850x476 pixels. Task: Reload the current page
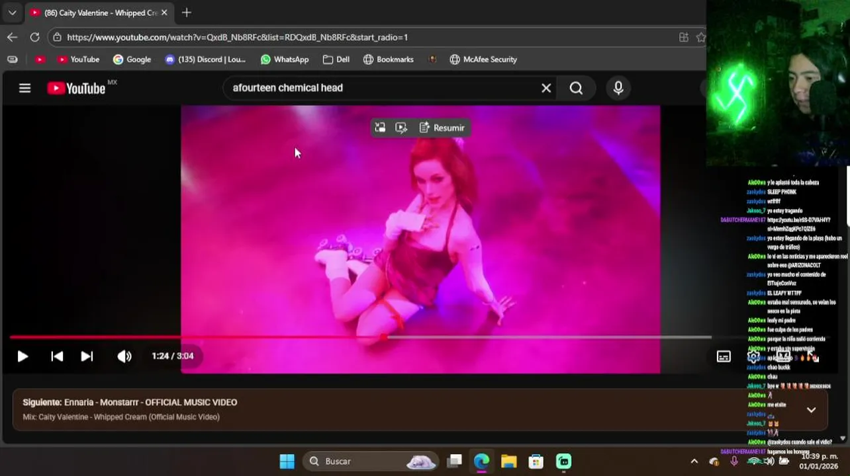click(x=34, y=37)
